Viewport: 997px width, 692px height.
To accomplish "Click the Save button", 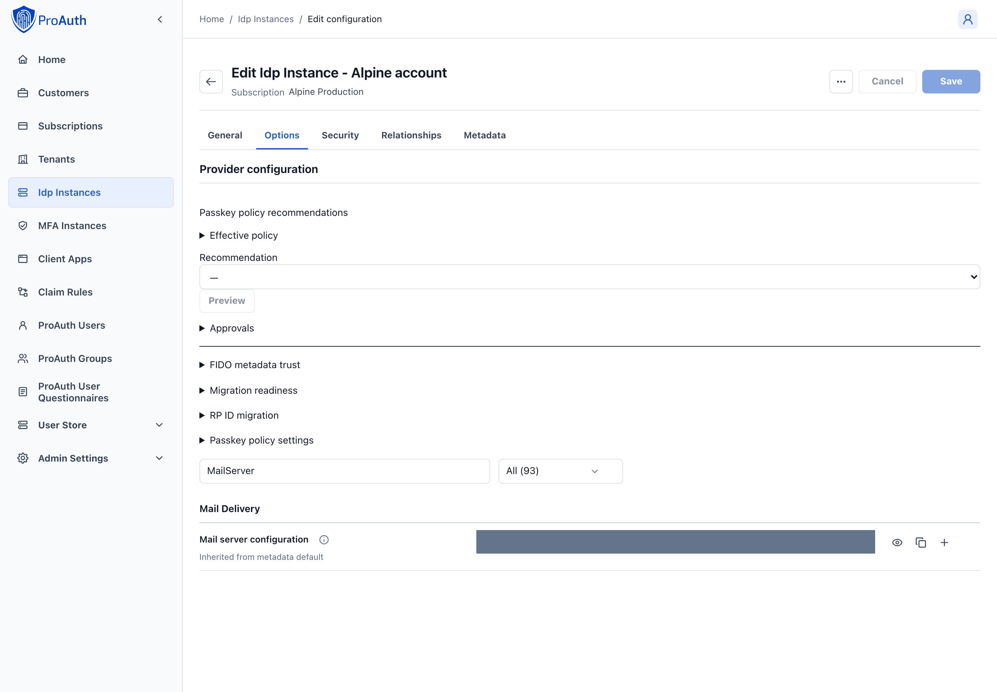I will (951, 82).
